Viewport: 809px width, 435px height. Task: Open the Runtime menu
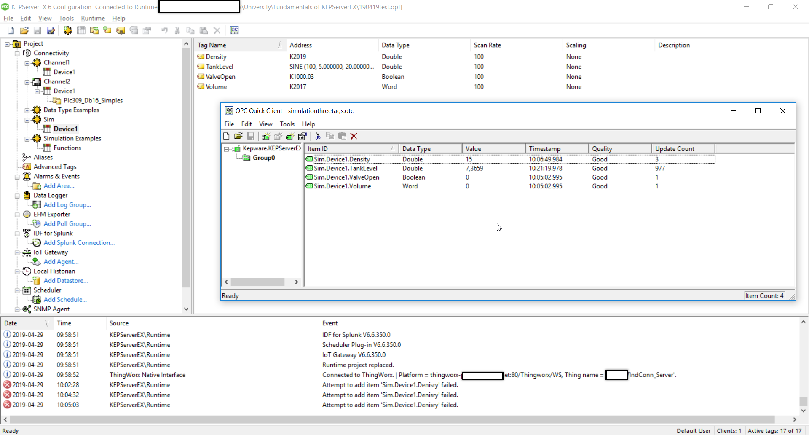(92, 18)
